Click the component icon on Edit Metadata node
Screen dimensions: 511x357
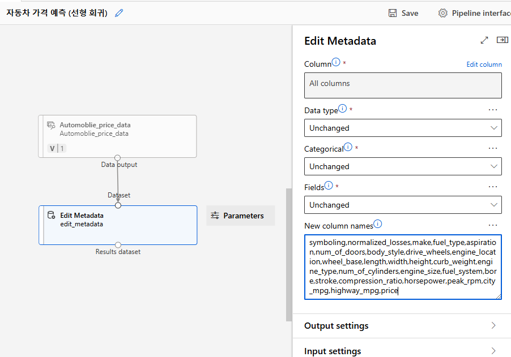(x=52, y=215)
